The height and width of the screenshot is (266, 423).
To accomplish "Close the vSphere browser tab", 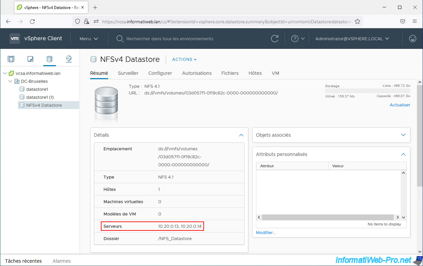I will (83, 7).
